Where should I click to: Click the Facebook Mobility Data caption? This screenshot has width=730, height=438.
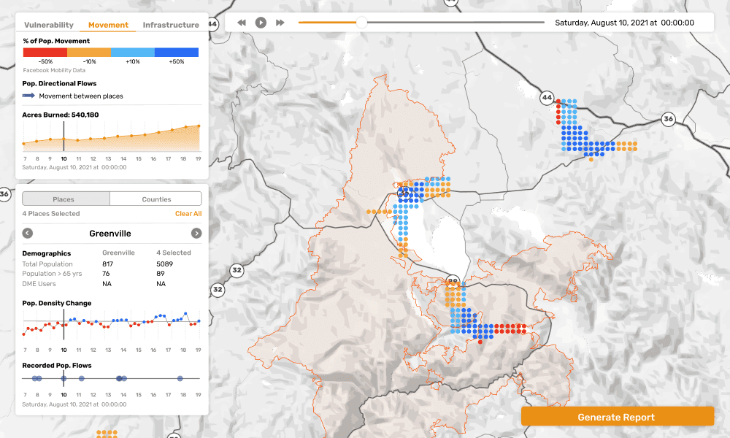54,70
